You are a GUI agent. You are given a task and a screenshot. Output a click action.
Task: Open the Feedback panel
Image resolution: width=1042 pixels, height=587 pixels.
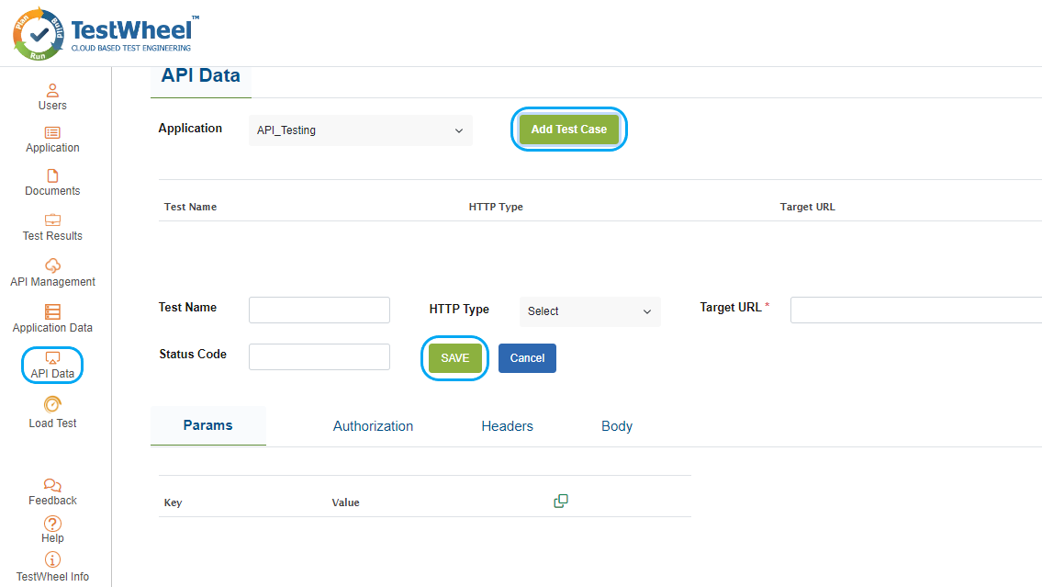point(52,491)
